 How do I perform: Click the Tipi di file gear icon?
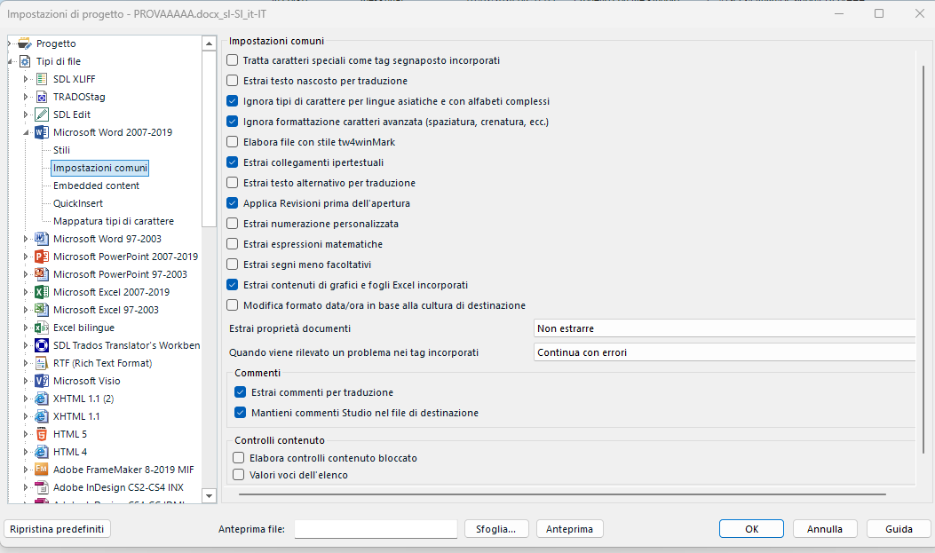pyautogui.click(x=25, y=61)
